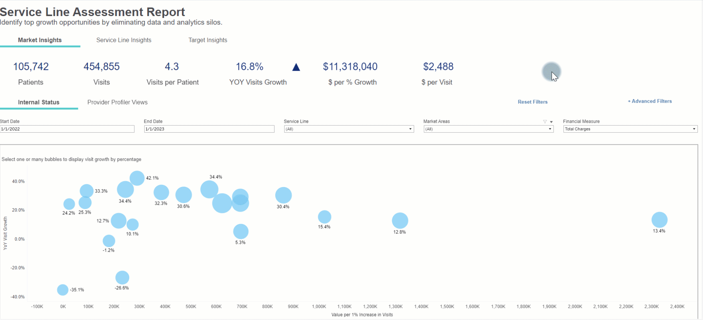Open the Market Areas filter options caret
703x320 pixels.
[551, 122]
